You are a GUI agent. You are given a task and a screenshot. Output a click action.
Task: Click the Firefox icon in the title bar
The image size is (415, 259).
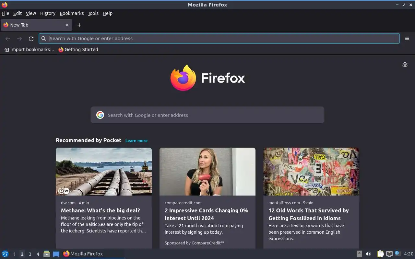click(x=5, y=5)
